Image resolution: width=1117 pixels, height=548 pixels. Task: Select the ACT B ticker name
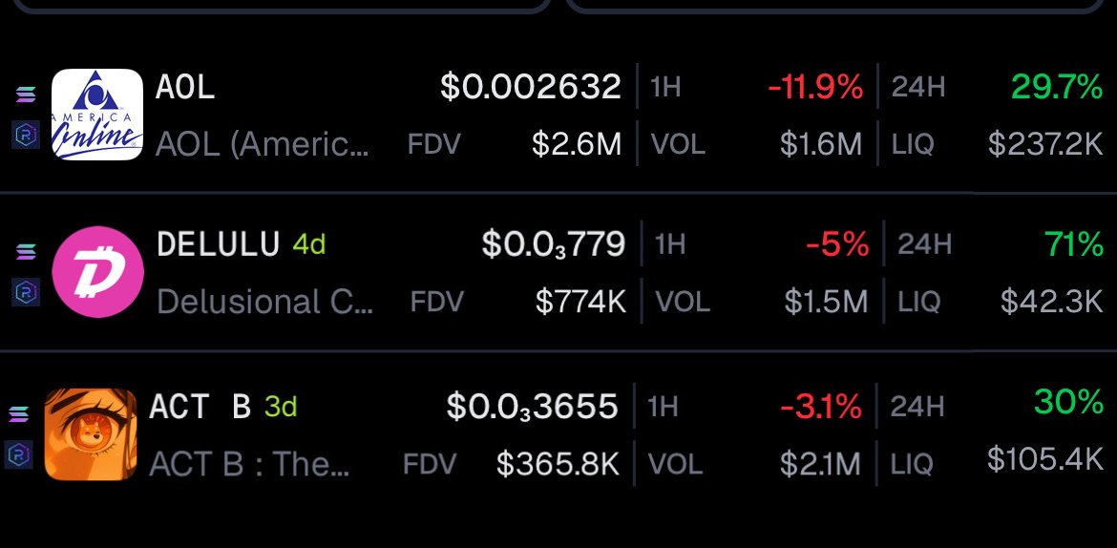(200, 407)
